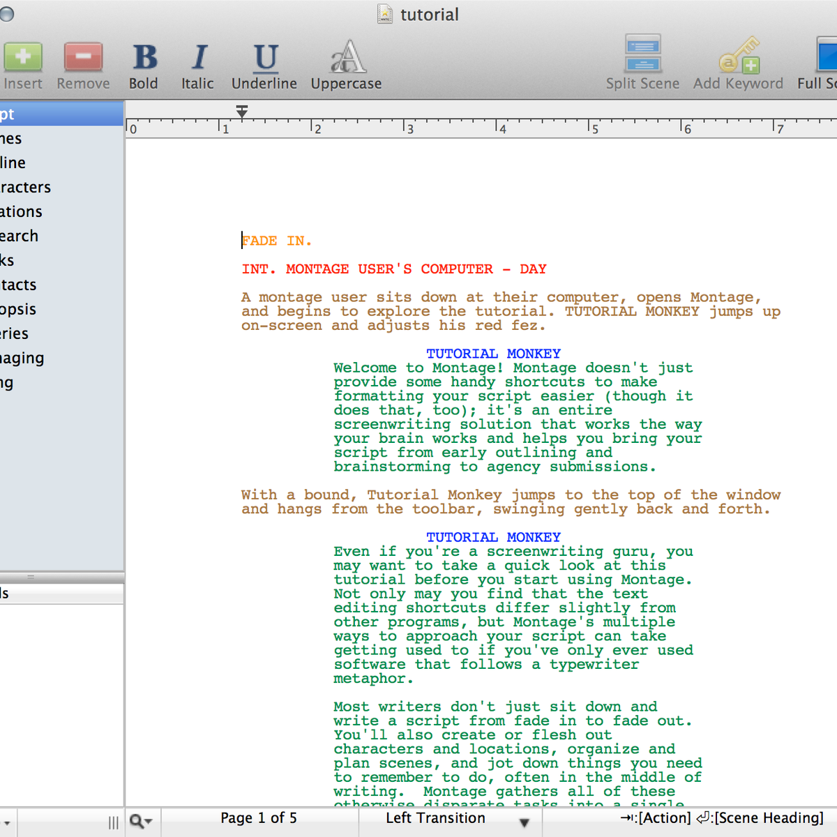Open the small dropdown arrow at bottom-left corner
837x837 pixels.
6,823
